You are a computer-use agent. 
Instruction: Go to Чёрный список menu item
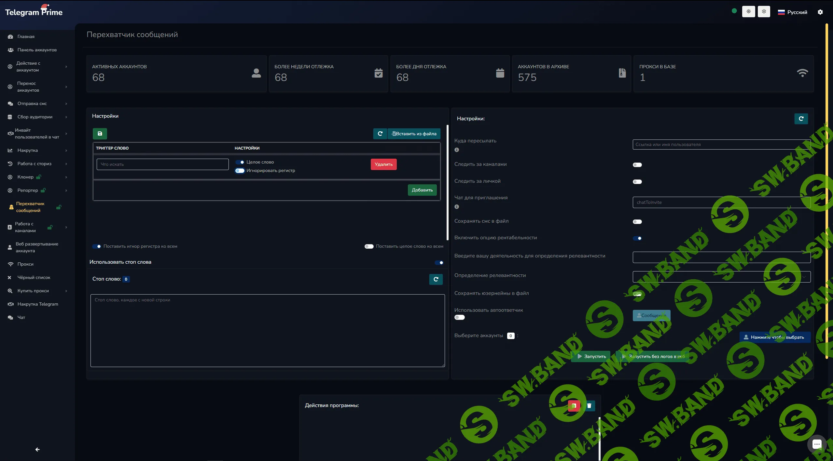coord(34,277)
